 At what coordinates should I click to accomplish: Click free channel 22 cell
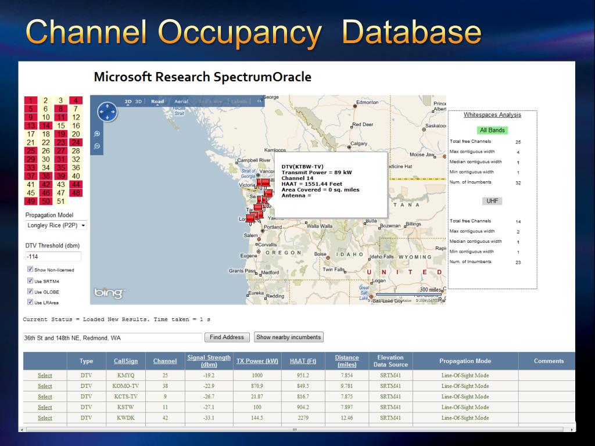[x=45, y=143]
